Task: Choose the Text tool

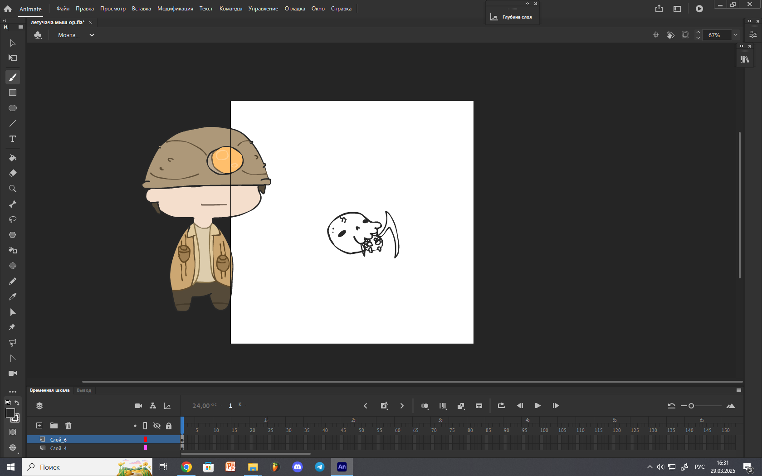Action: click(x=13, y=139)
